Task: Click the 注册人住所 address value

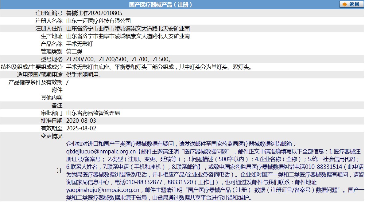Action: 128,29
